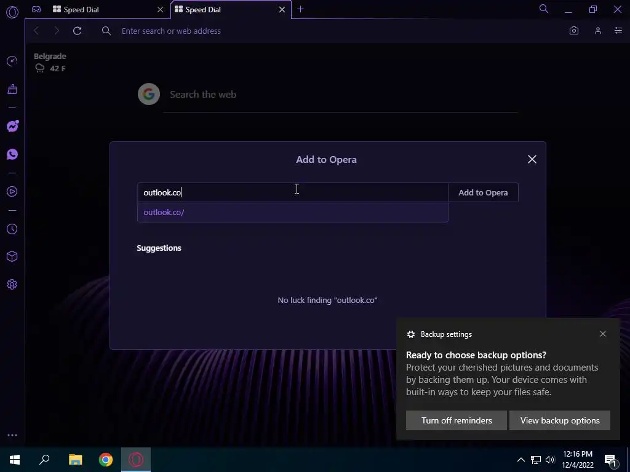This screenshot has width=630, height=472.
Task: Open the Player sidebar icon
Action: point(12,192)
